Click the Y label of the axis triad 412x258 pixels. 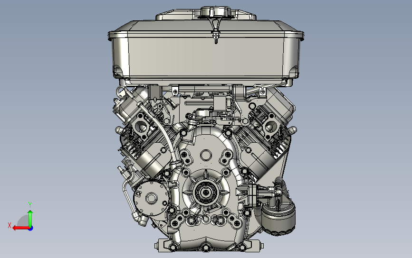(x=30, y=204)
